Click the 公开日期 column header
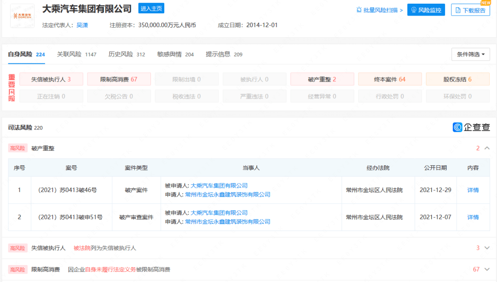Image resolution: width=497 pixels, height=282 pixels. 435,168
